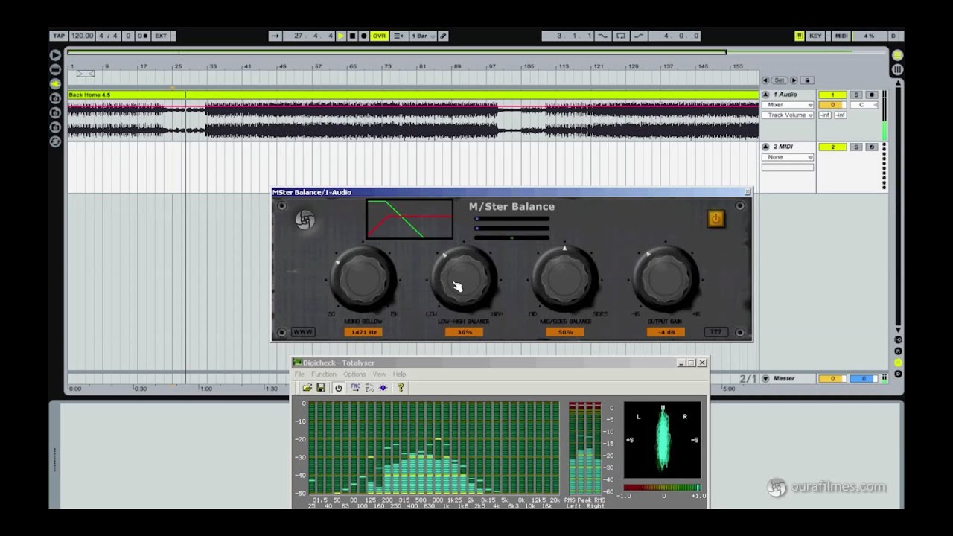Click the Back to Arrangement button
Image resolution: width=953 pixels, height=536 pixels.
tap(399, 36)
